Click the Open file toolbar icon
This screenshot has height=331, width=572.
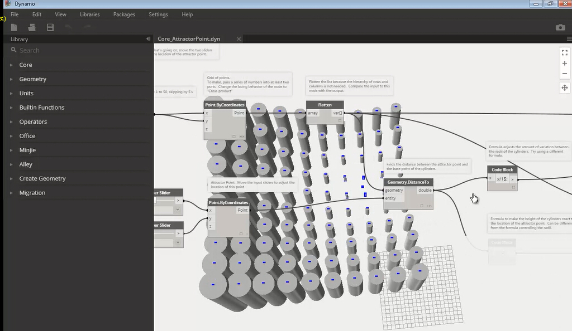point(32,27)
